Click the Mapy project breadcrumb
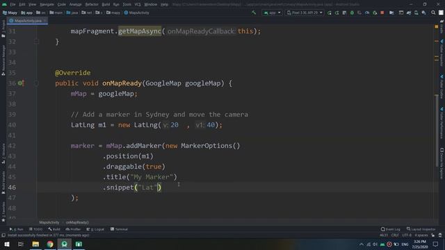This screenshot has height=250, width=445. tap(10, 12)
